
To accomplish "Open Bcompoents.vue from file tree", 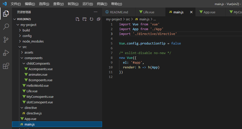I will click(40, 80).
